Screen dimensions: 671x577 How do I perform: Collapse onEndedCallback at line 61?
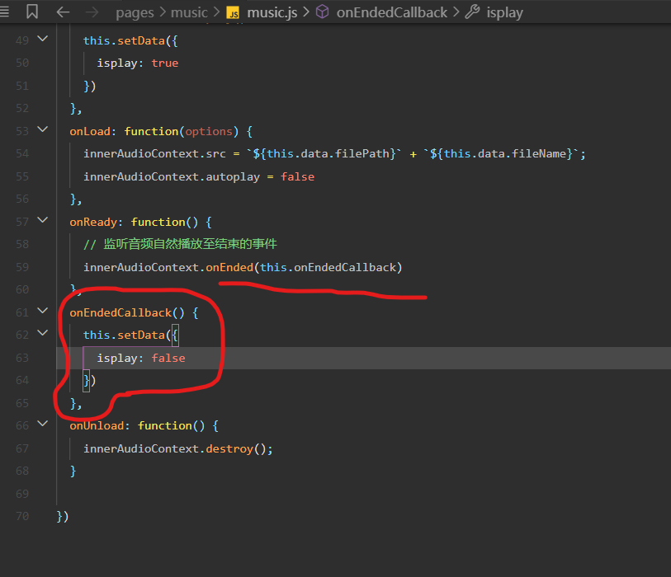[42, 310]
